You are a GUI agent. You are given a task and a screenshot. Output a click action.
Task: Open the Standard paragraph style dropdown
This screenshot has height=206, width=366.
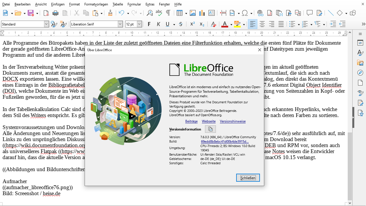click(46, 24)
